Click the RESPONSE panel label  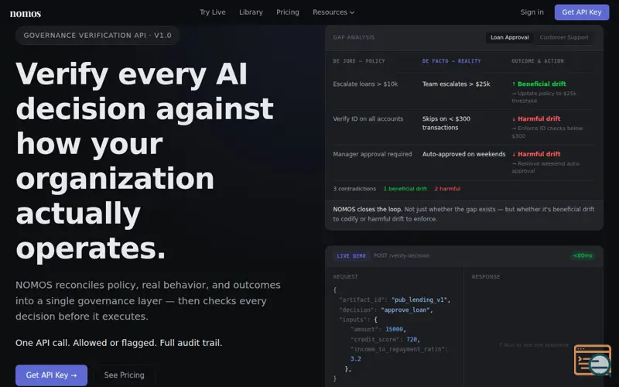click(x=486, y=277)
